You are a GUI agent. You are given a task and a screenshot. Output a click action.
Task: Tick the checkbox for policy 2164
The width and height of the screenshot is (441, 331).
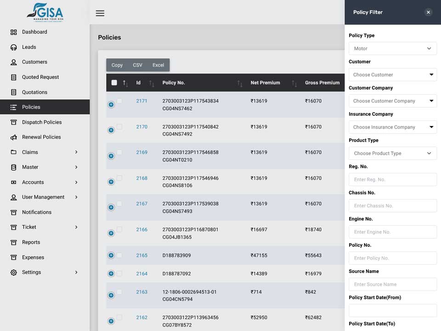(119, 273)
